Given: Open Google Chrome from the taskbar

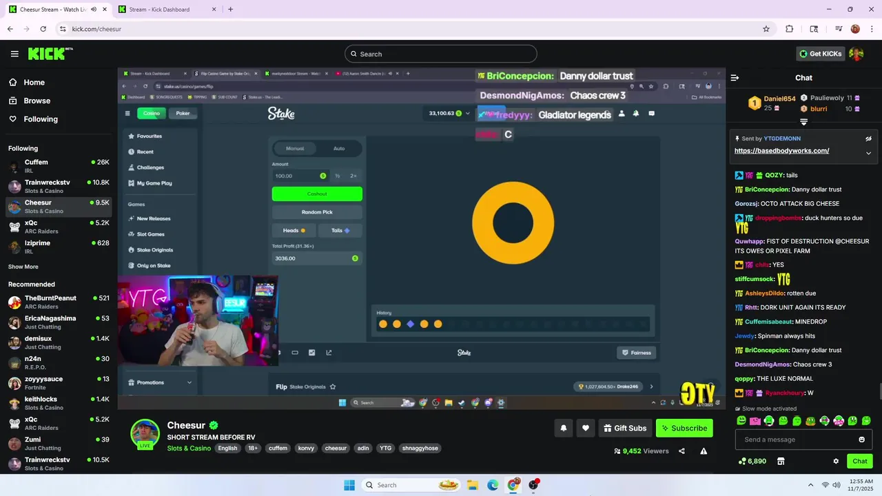Looking at the screenshot, I should (x=513, y=485).
